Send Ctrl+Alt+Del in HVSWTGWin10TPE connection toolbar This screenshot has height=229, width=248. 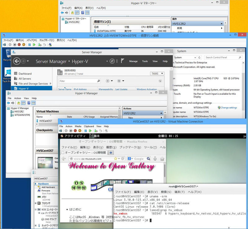coord(4,45)
